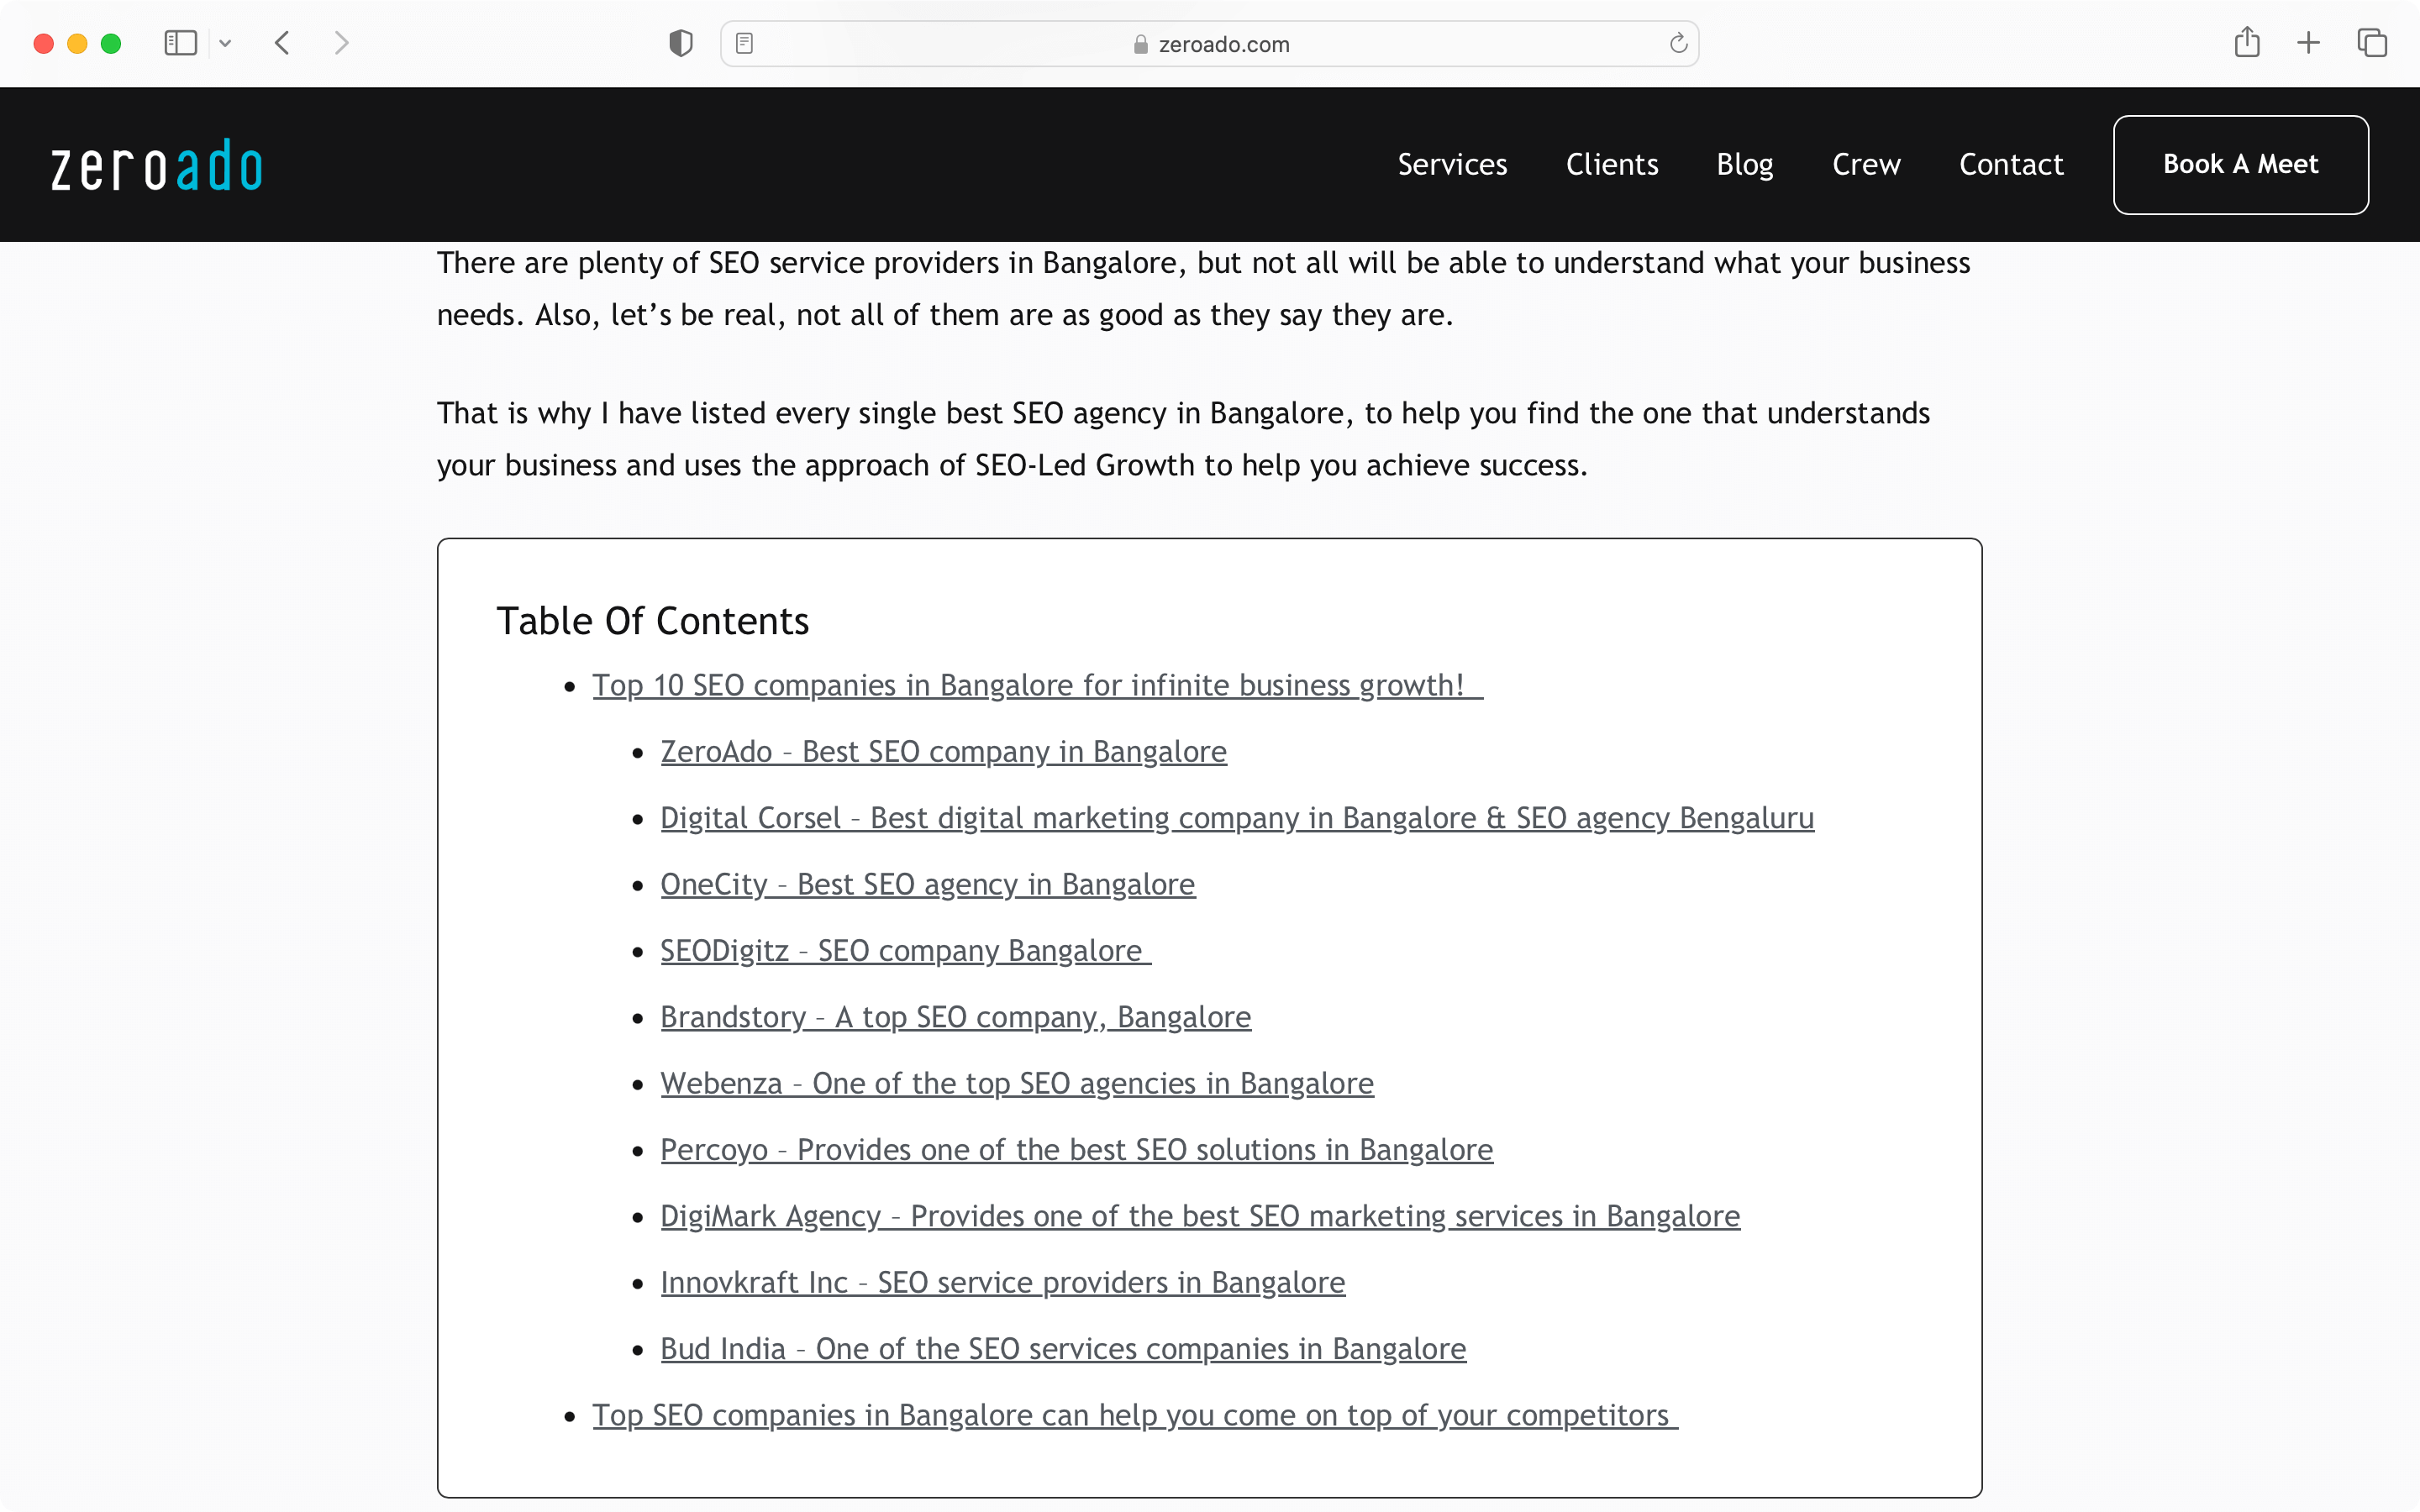2420x1512 pixels.
Task: Go forward with the forward arrow
Action: pos(342,43)
